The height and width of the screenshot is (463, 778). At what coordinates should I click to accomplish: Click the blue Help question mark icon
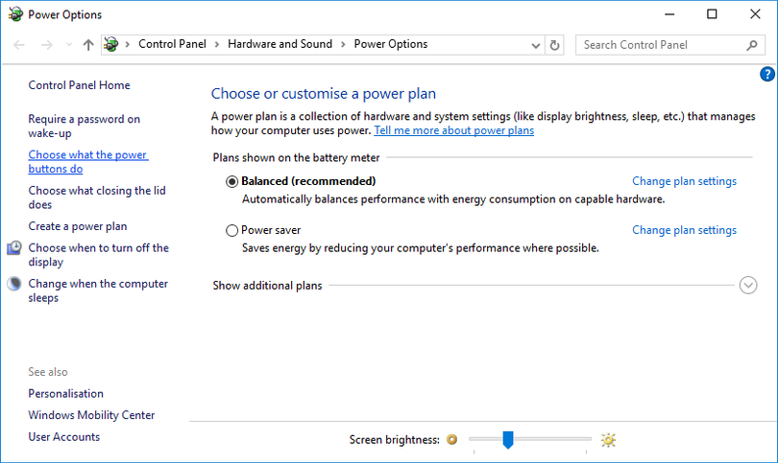click(766, 74)
